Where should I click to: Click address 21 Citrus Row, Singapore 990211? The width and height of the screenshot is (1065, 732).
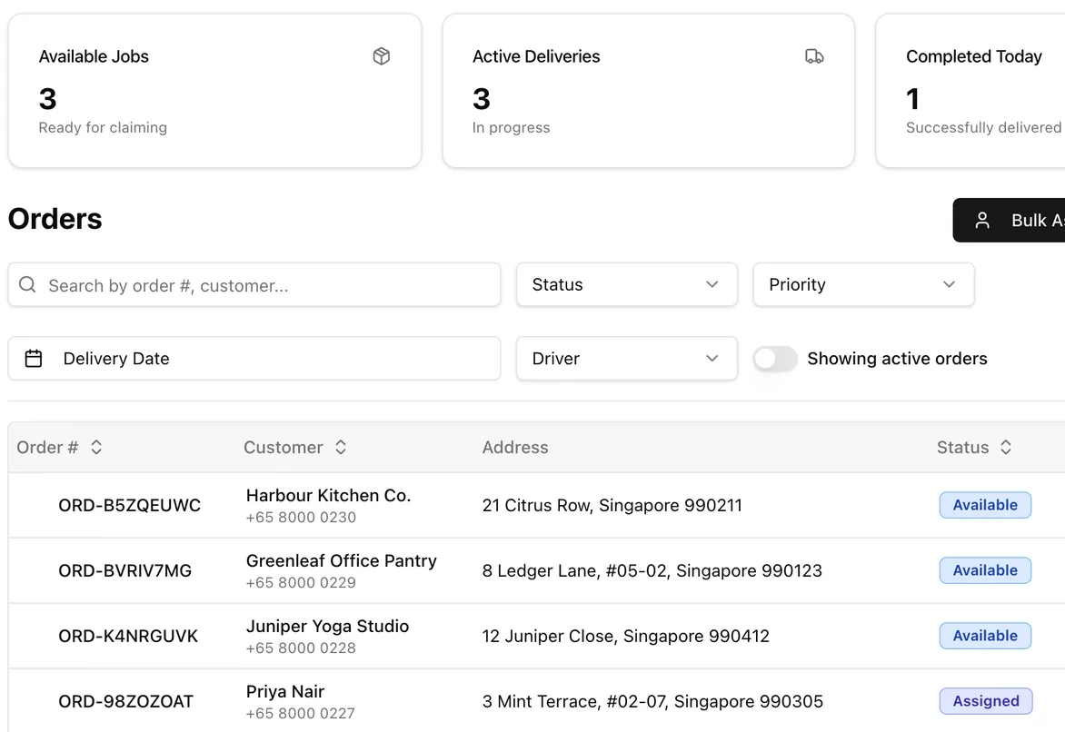(612, 505)
